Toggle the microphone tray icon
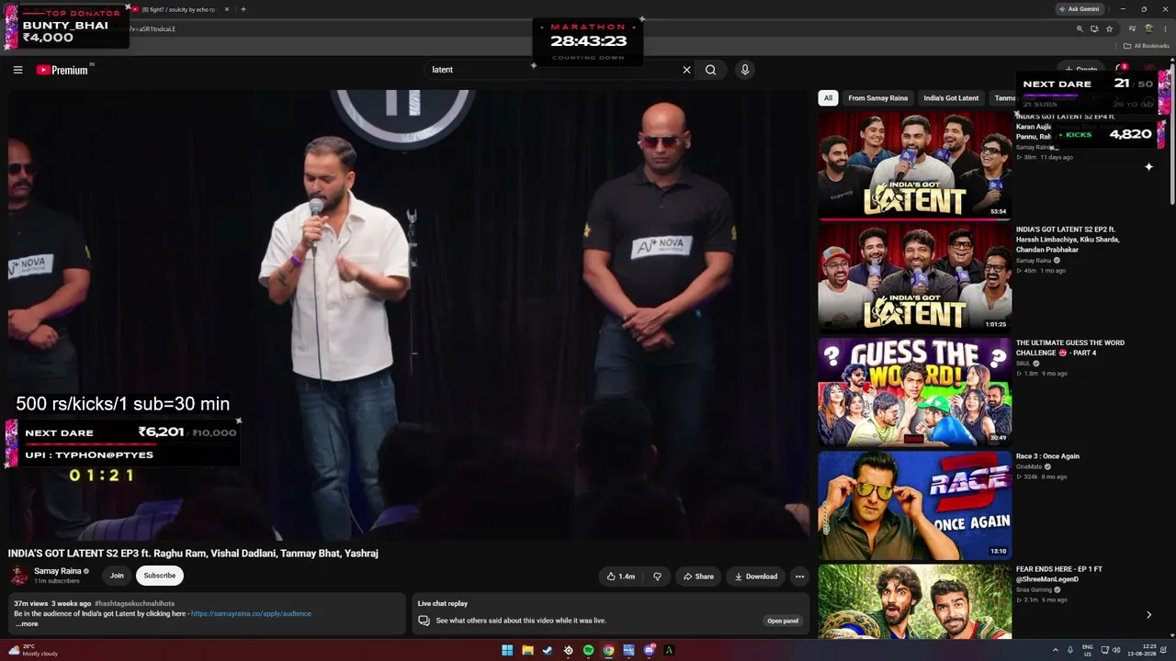This screenshot has height=661, width=1176. pyautogui.click(x=1069, y=650)
